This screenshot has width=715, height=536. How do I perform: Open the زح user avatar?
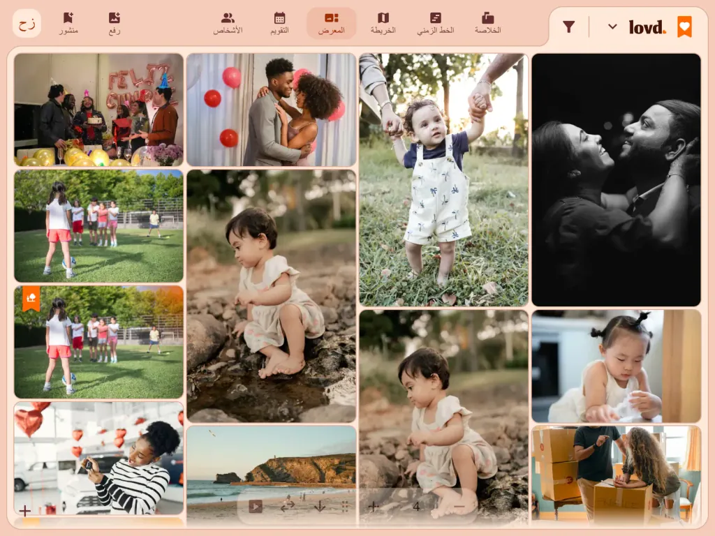tap(27, 23)
